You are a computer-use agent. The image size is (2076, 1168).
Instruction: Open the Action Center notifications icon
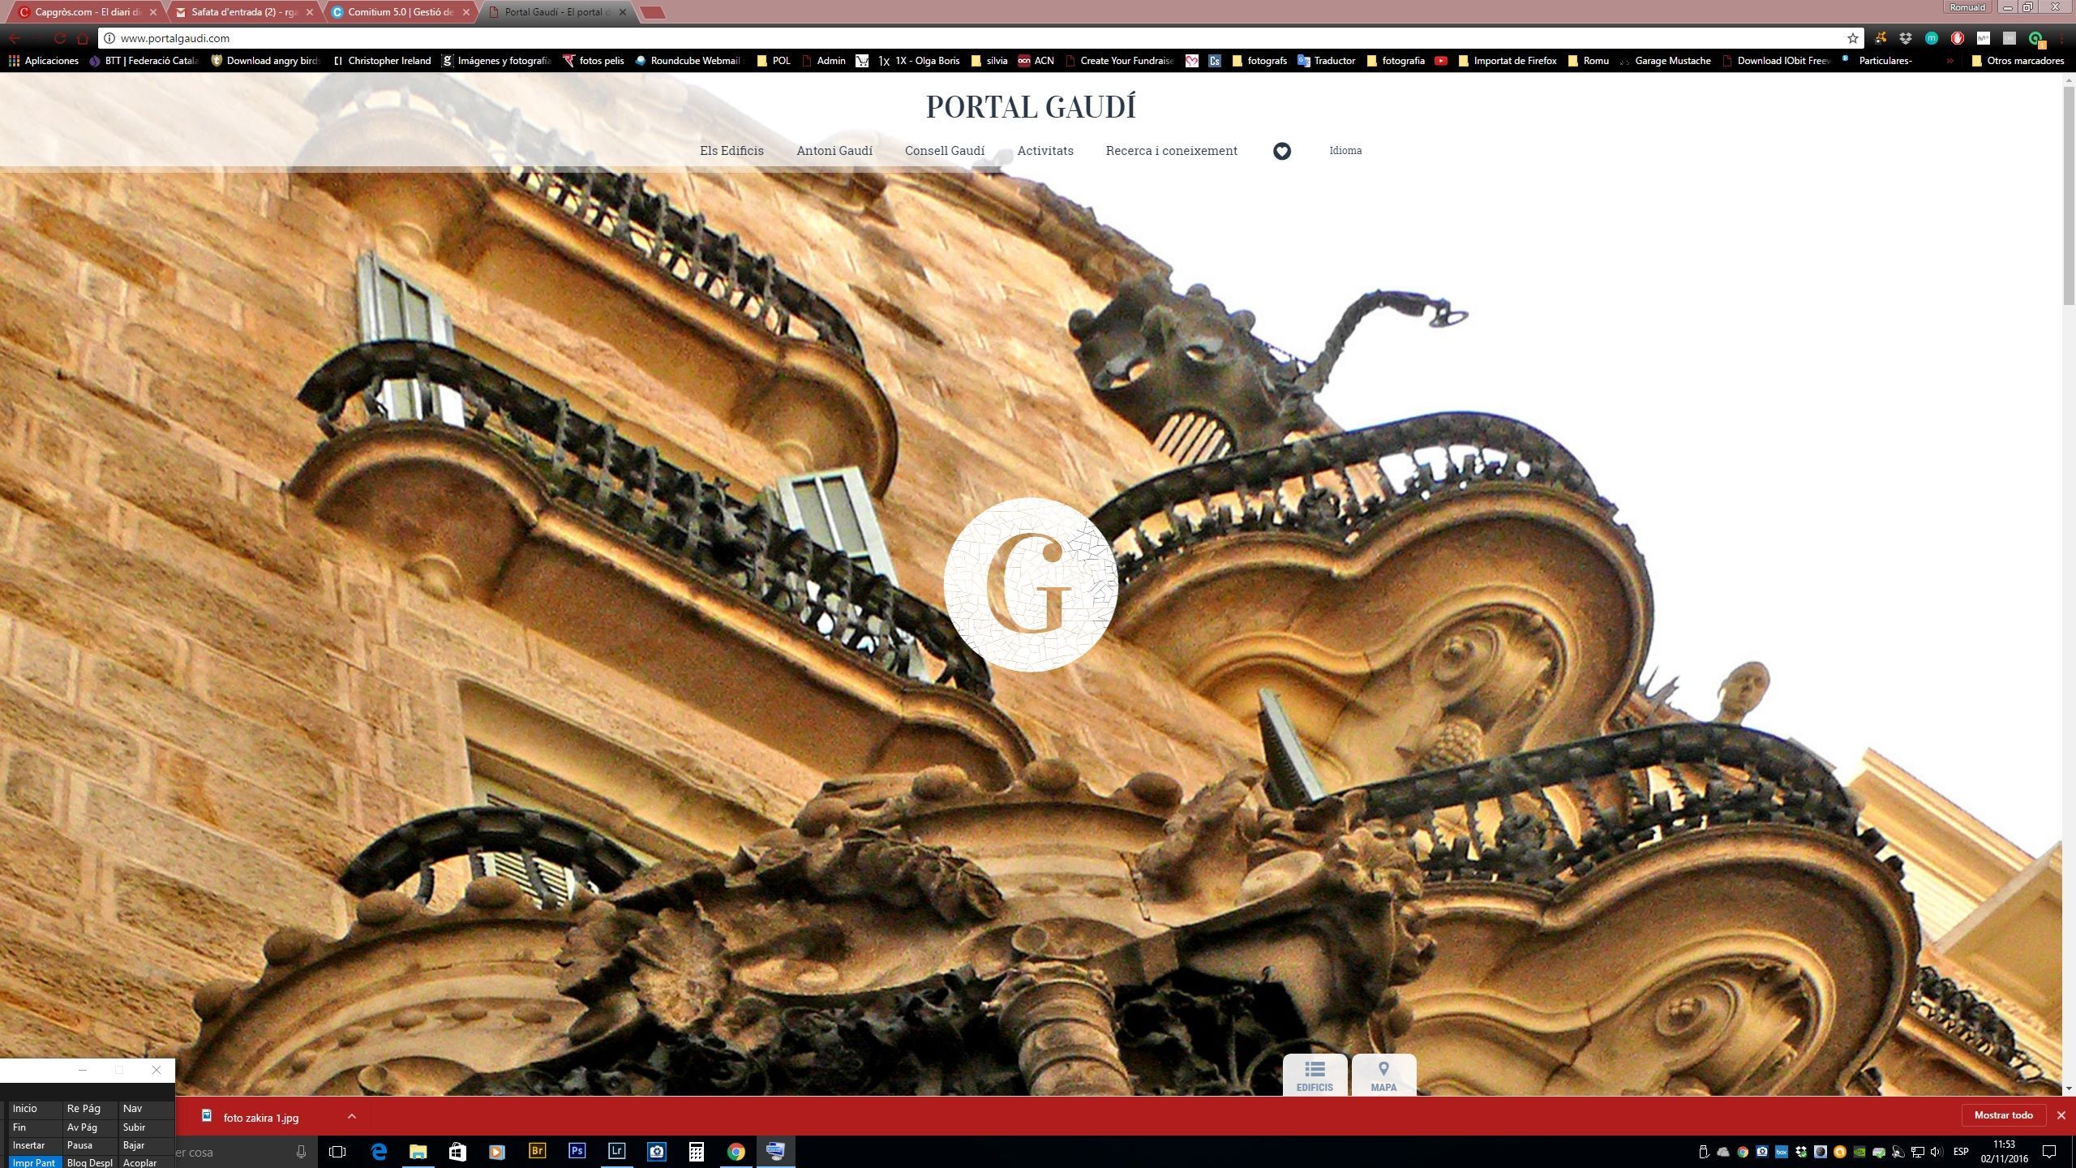click(x=2049, y=1152)
